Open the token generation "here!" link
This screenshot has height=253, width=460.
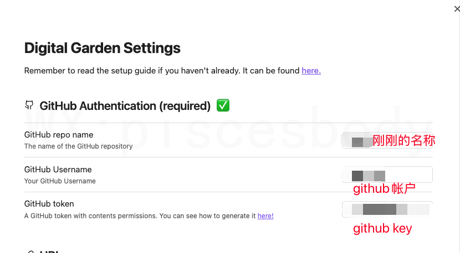(x=265, y=216)
